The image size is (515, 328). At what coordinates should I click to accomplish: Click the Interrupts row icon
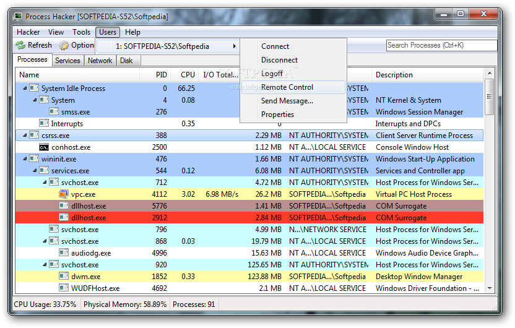tap(44, 123)
